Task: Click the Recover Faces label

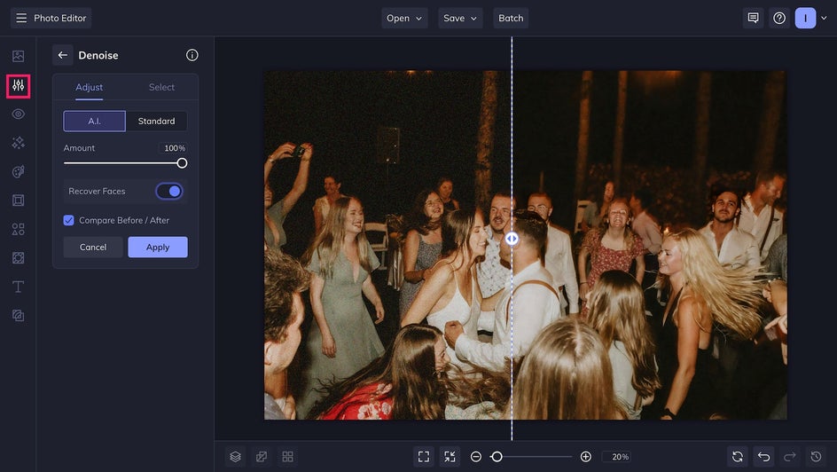Action: 97,191
